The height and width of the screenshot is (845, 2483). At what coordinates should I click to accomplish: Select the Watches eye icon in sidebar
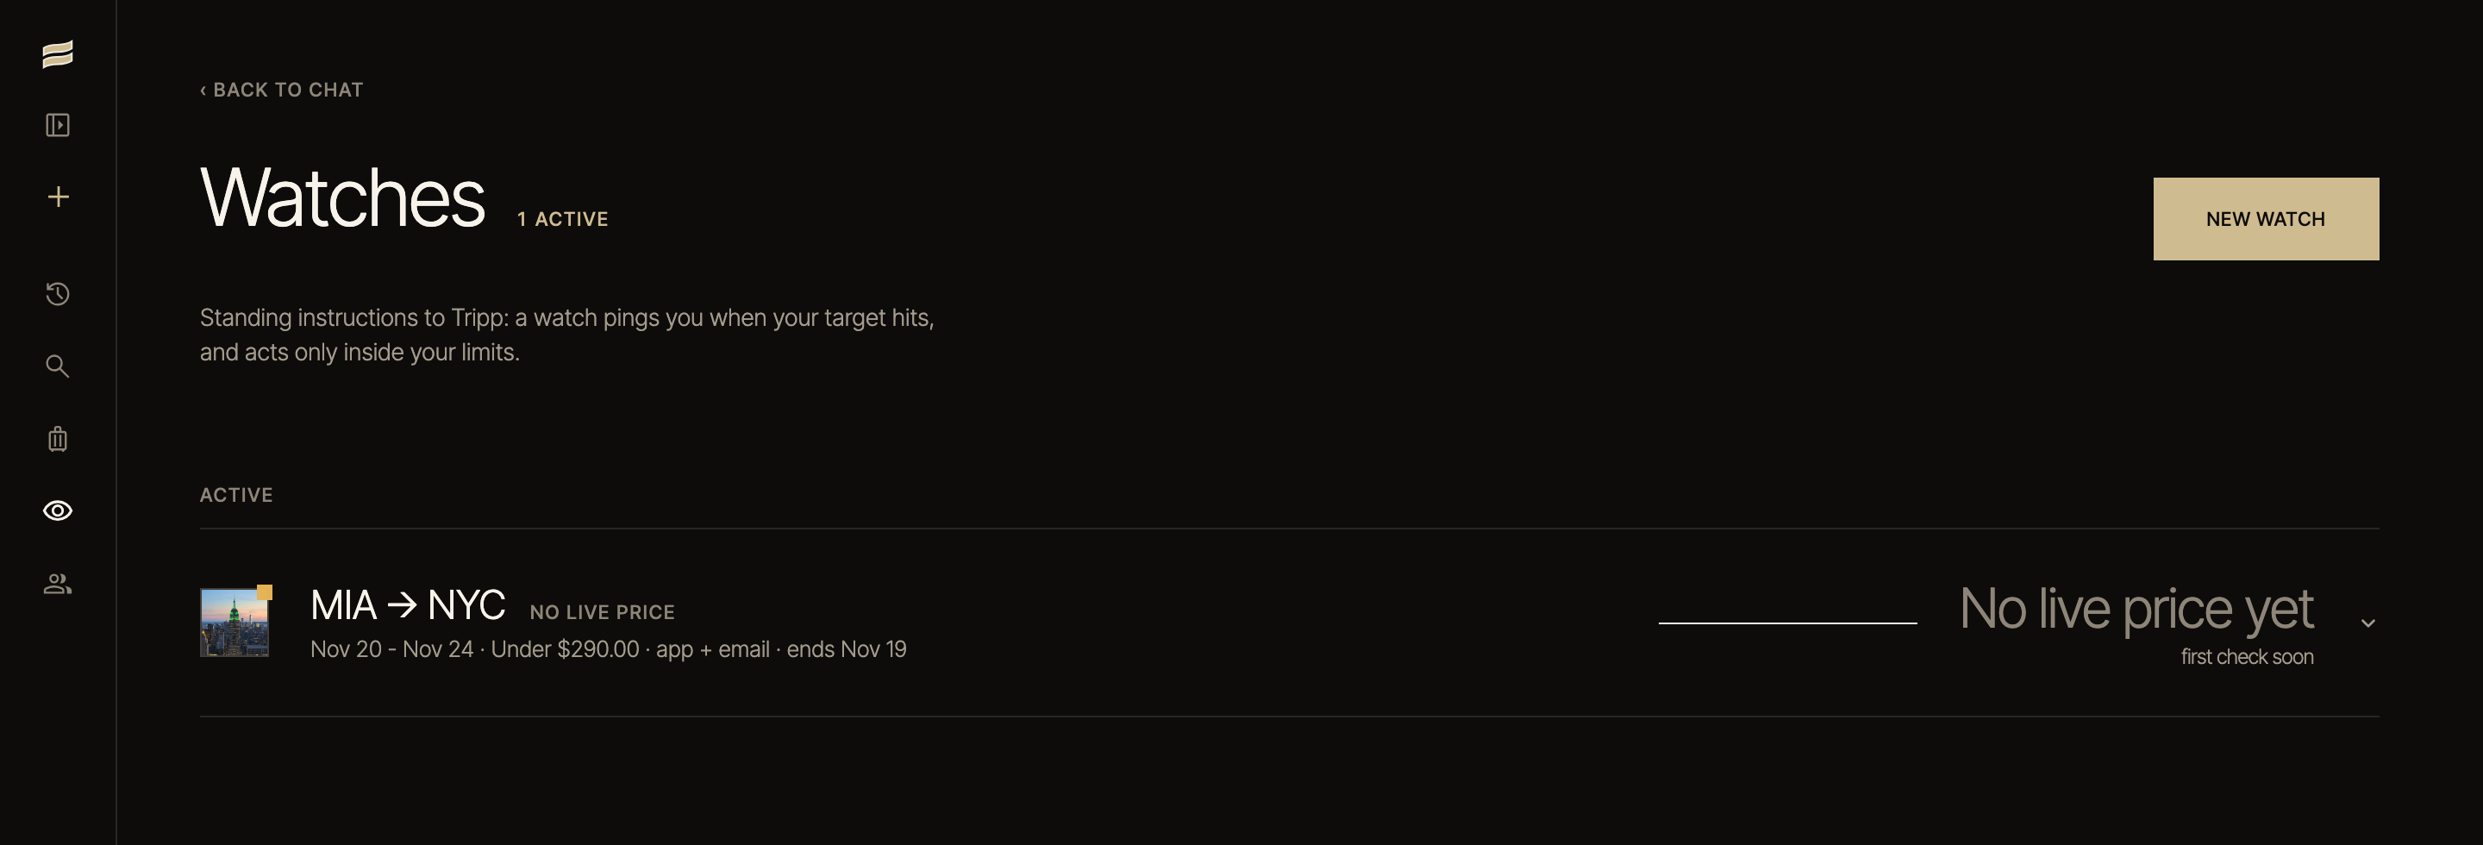(58, 510)
